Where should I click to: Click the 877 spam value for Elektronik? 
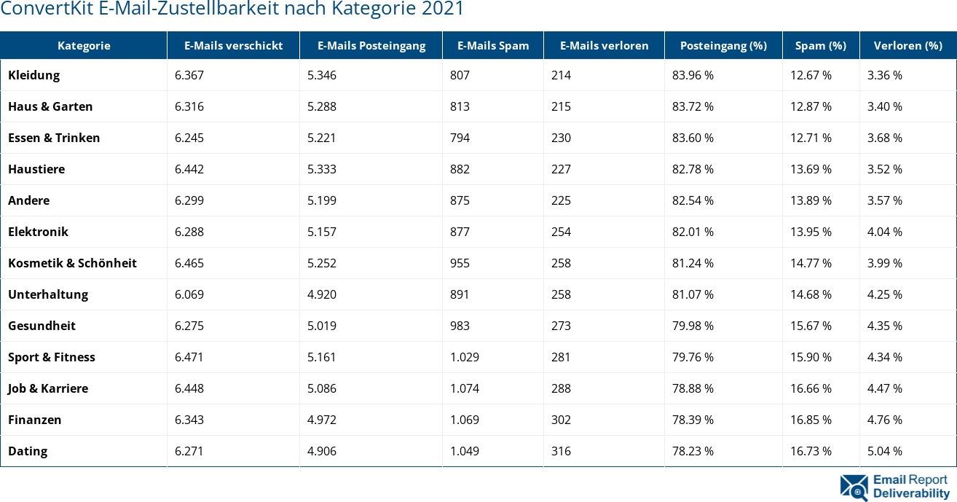460,232
